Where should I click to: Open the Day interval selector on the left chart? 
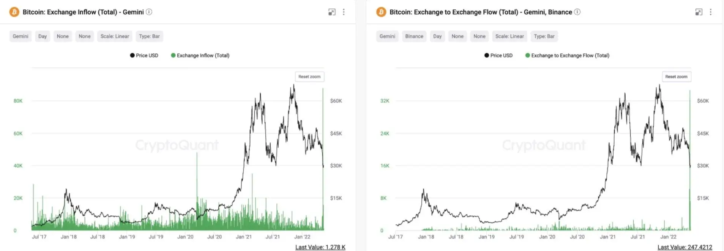coord(43,36)
